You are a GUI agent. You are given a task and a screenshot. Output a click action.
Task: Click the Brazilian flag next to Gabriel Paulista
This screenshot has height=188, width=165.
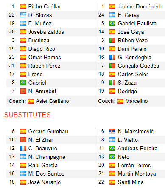112,23
